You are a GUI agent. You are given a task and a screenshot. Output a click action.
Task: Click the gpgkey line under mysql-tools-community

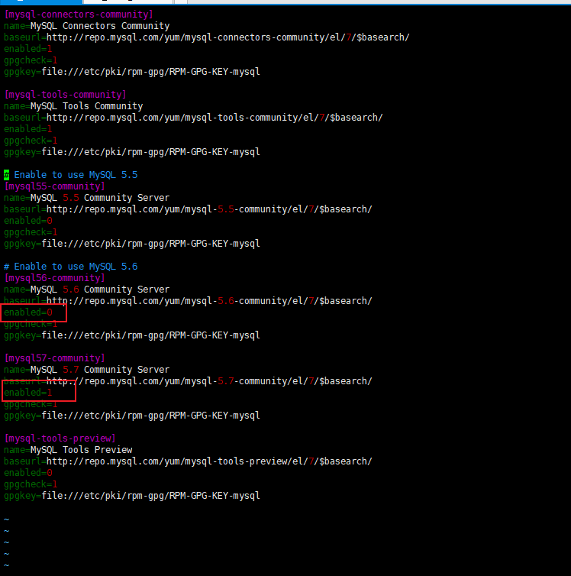[132, 152]
